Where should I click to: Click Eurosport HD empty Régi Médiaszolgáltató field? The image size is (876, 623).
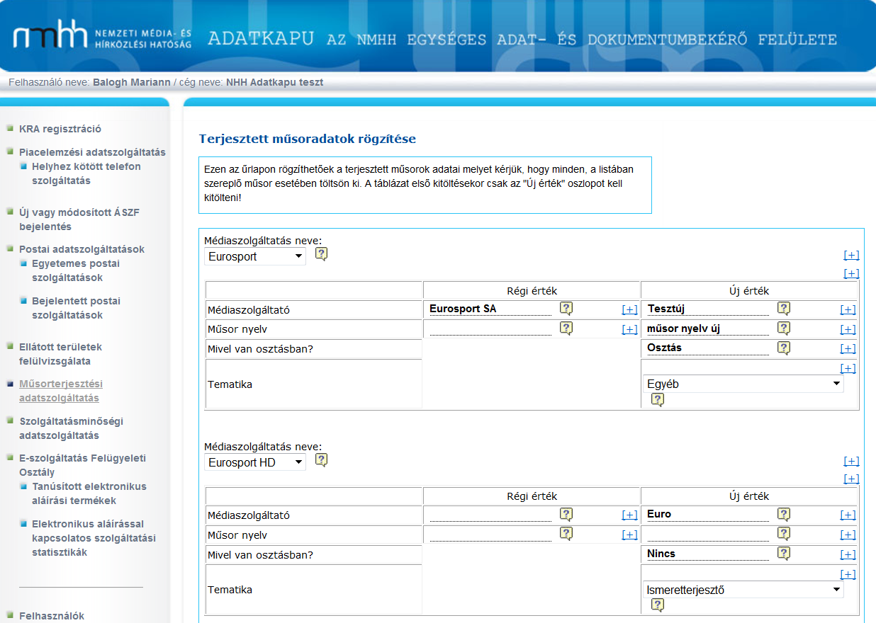pyautogui.click(x=490, y=515)
